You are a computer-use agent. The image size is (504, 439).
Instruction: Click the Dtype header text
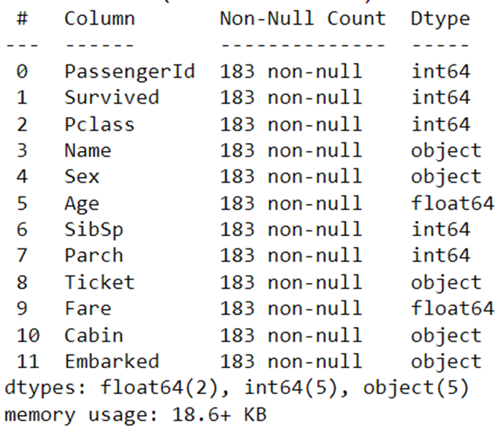coord(440,19)
